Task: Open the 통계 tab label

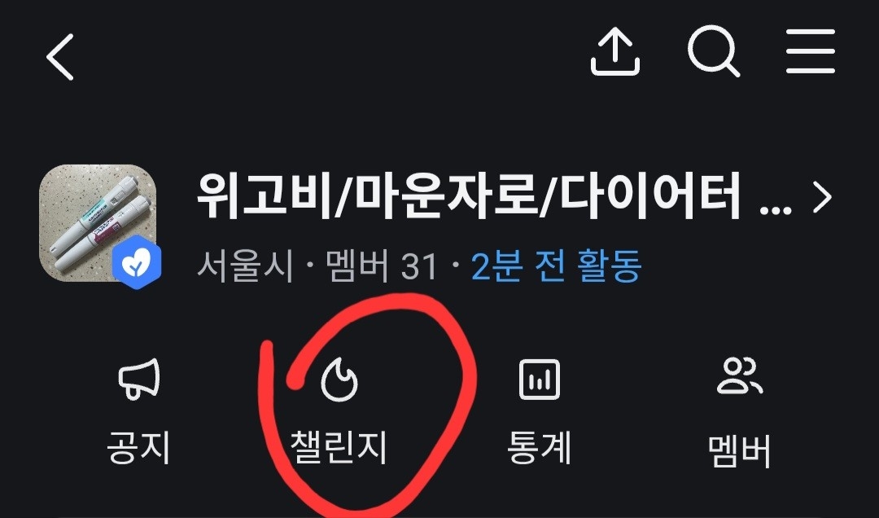Action: click(x=539, y=448)
